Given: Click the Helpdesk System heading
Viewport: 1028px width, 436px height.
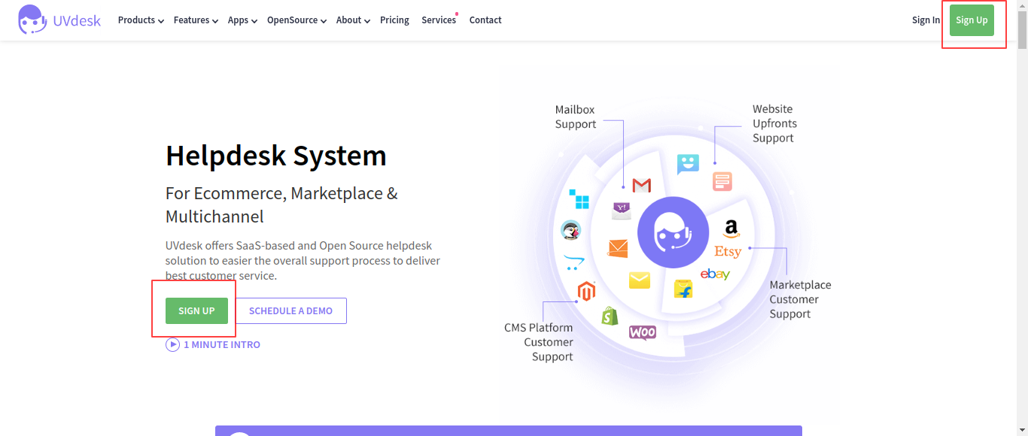Looking at the screenshot, I should 276,156.
